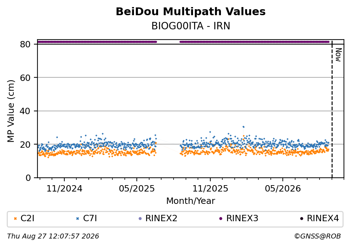Click the 11/2025 x-axis tick label
Viewport: 351px width, 247px height.
[x=210, y=189]
